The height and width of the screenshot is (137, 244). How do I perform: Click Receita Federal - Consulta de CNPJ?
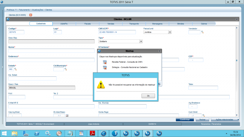click(x=127, y=62)
